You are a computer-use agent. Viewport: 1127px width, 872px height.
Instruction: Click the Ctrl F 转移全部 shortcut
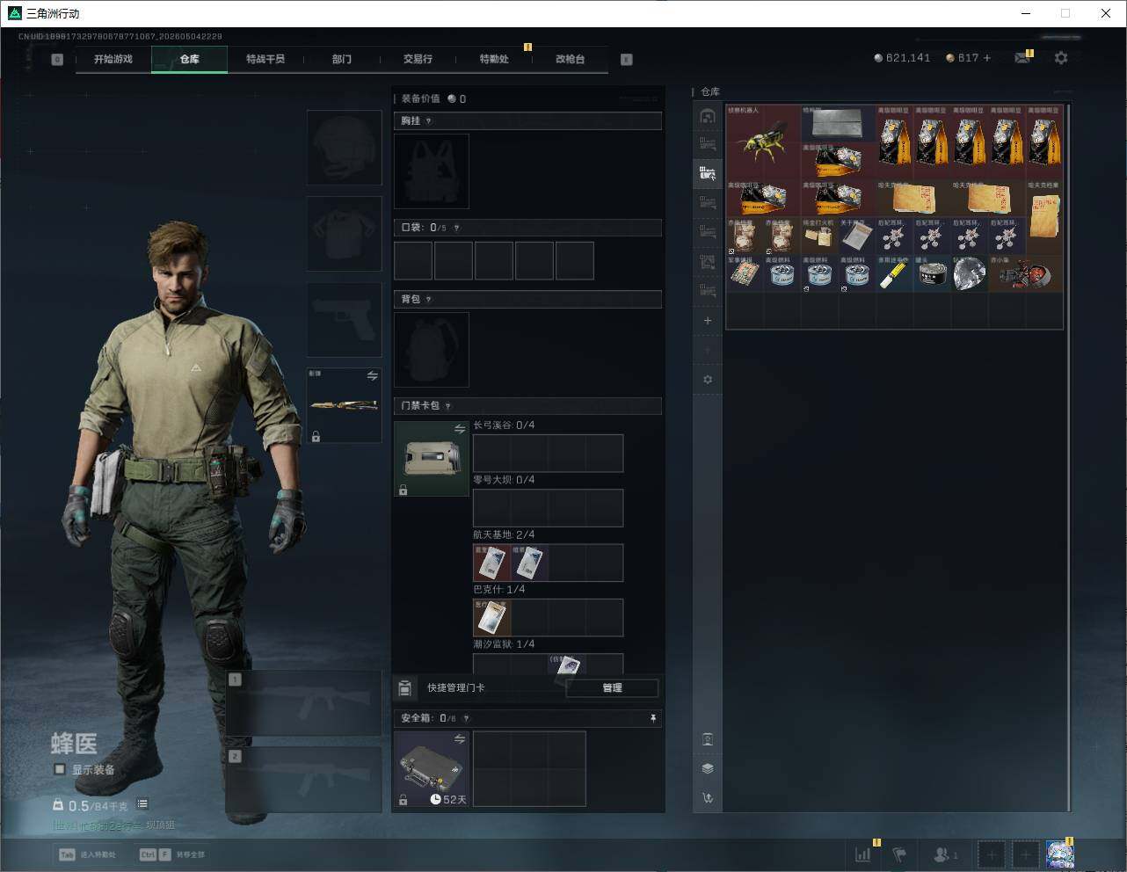pyautogui.click(x=171, y=854)
